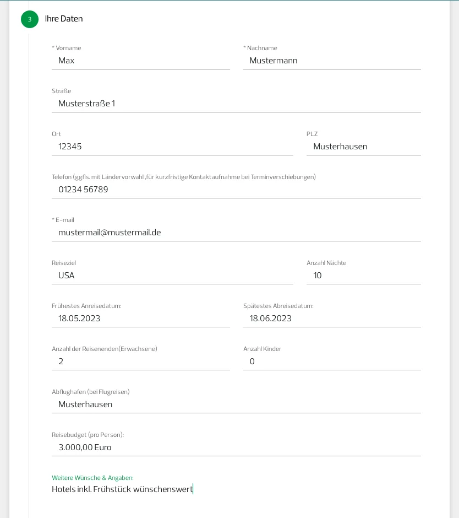Click the Reisebudget (pro Person) label
This screenshot has height=518, width=459.
coord(88,435)
